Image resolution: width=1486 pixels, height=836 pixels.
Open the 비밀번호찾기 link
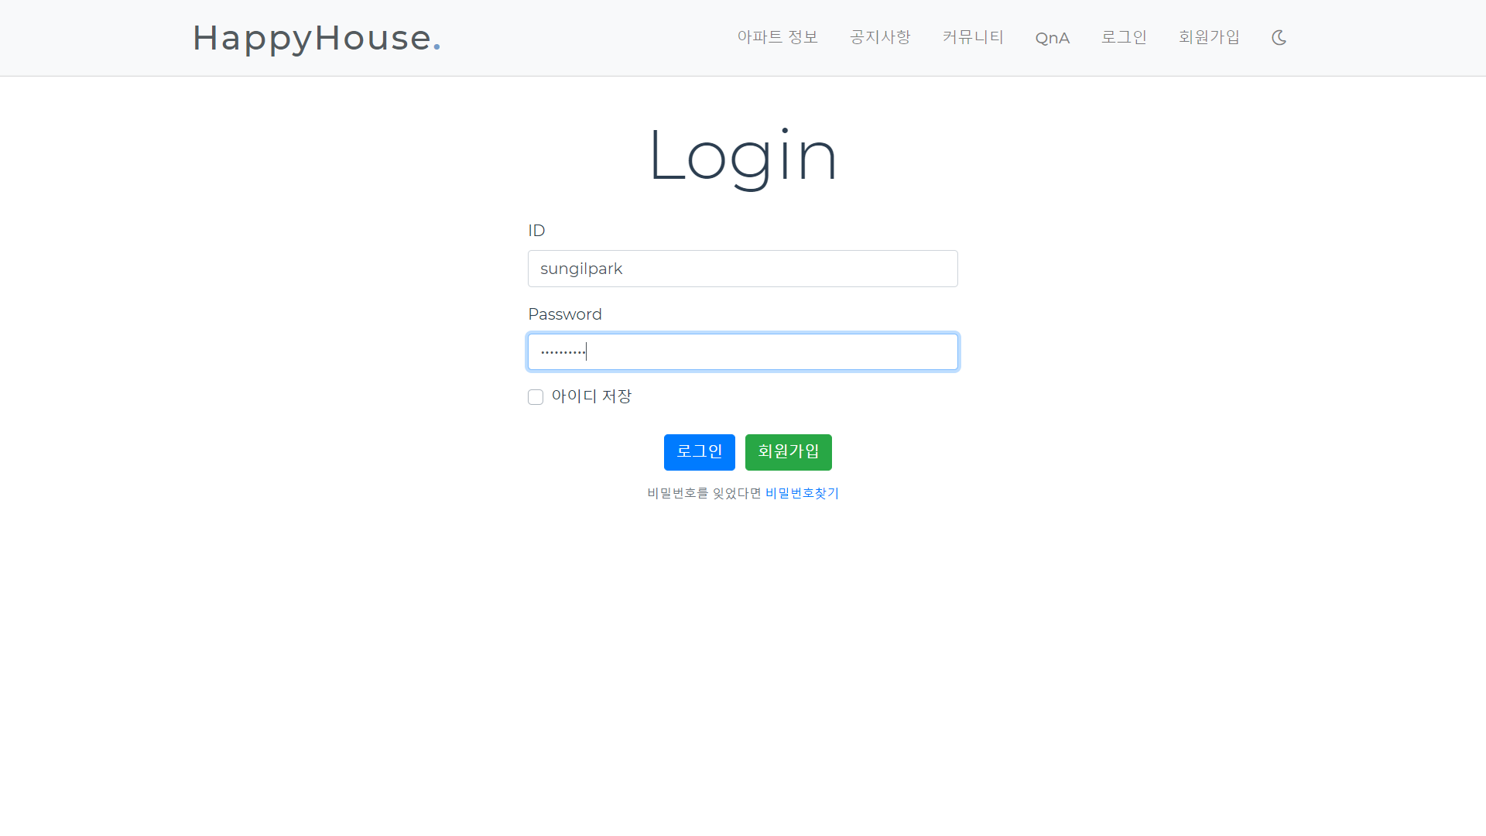pos(801,493)
